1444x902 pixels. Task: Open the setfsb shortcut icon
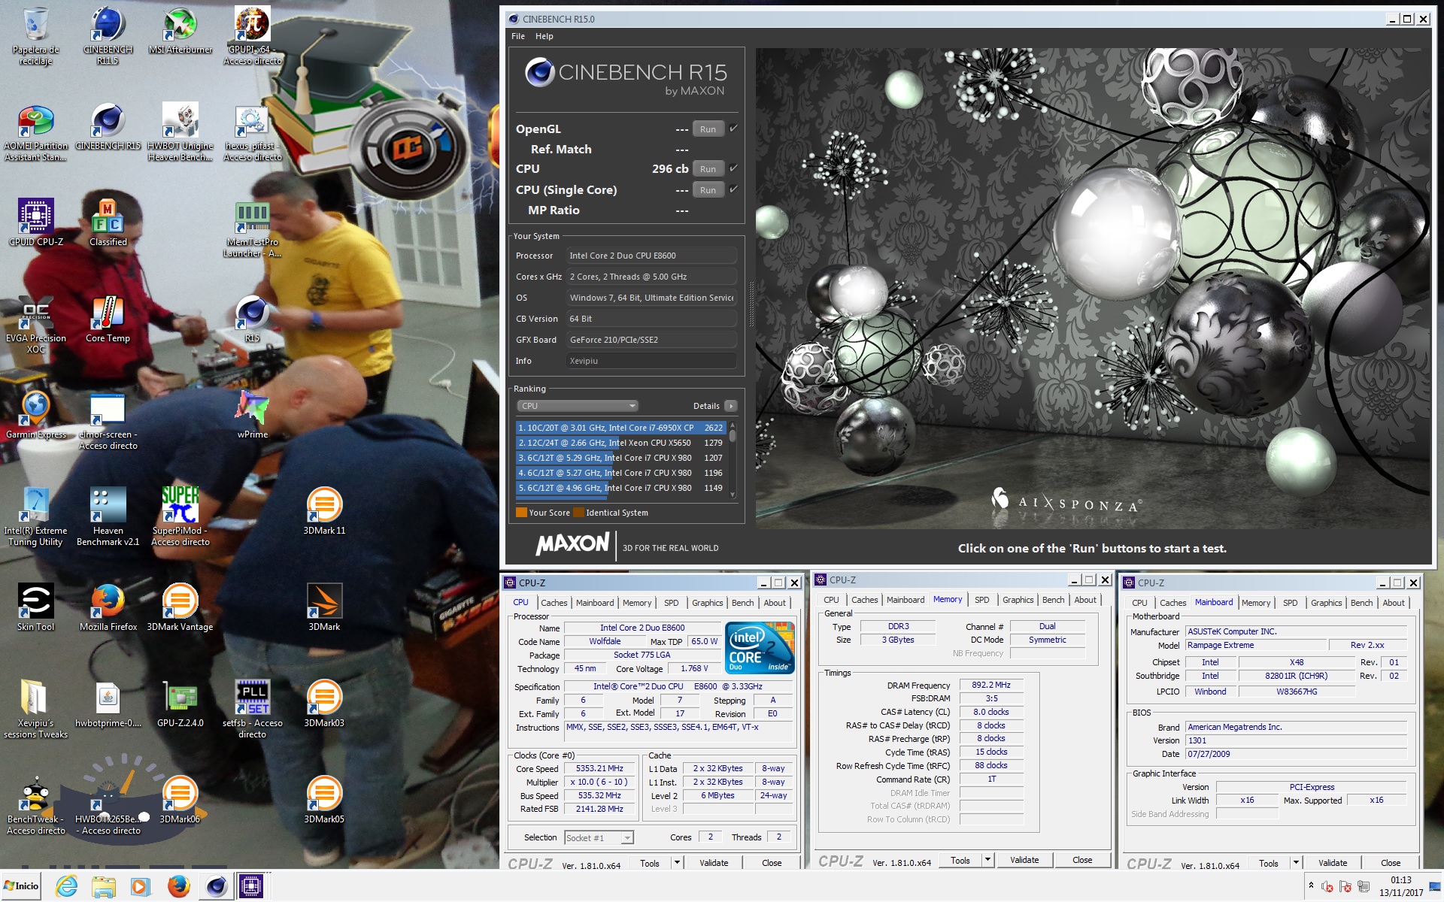point(252,710)
